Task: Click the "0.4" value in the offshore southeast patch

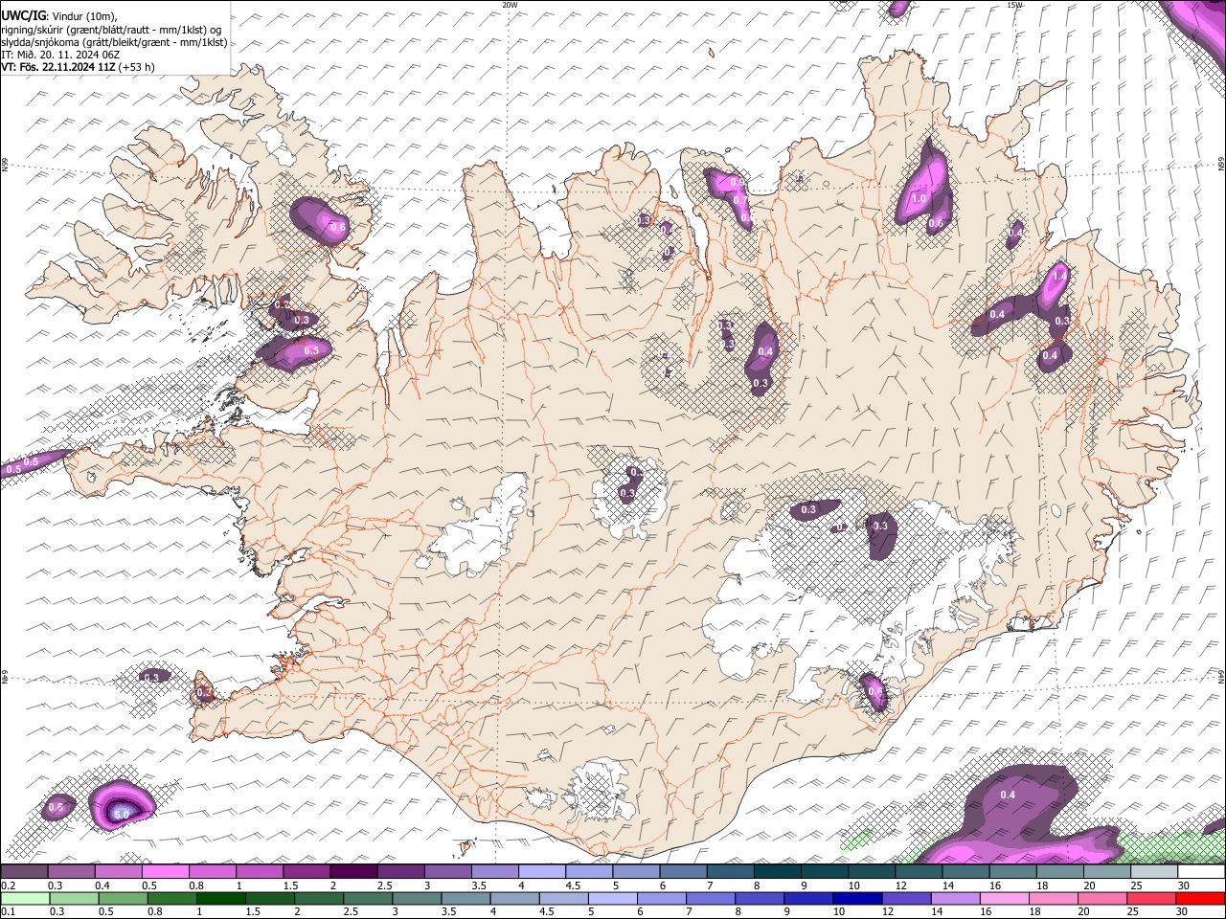Action: tap(1008, 796)
